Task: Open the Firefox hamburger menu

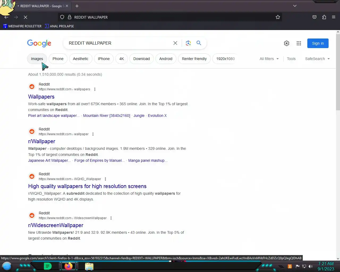Action: 334,17
